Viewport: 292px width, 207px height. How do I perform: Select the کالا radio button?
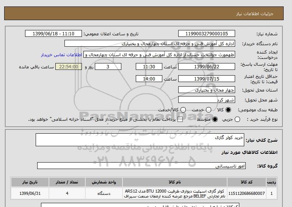pyautogui.click(x=228, y=110)
